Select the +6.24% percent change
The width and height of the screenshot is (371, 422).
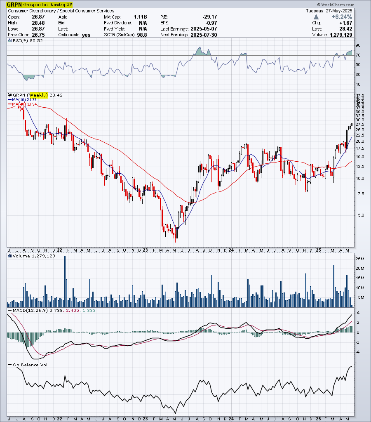tap(342, 17)
